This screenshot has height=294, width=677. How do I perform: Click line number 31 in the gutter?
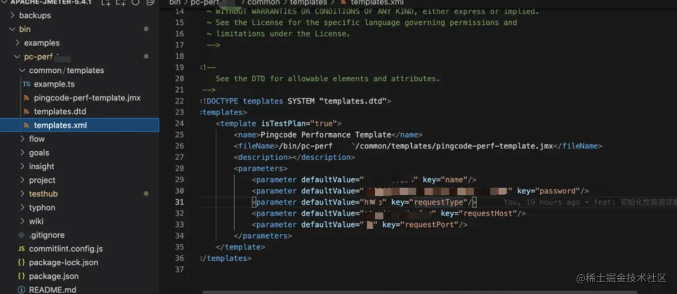(x=179, y=202)
